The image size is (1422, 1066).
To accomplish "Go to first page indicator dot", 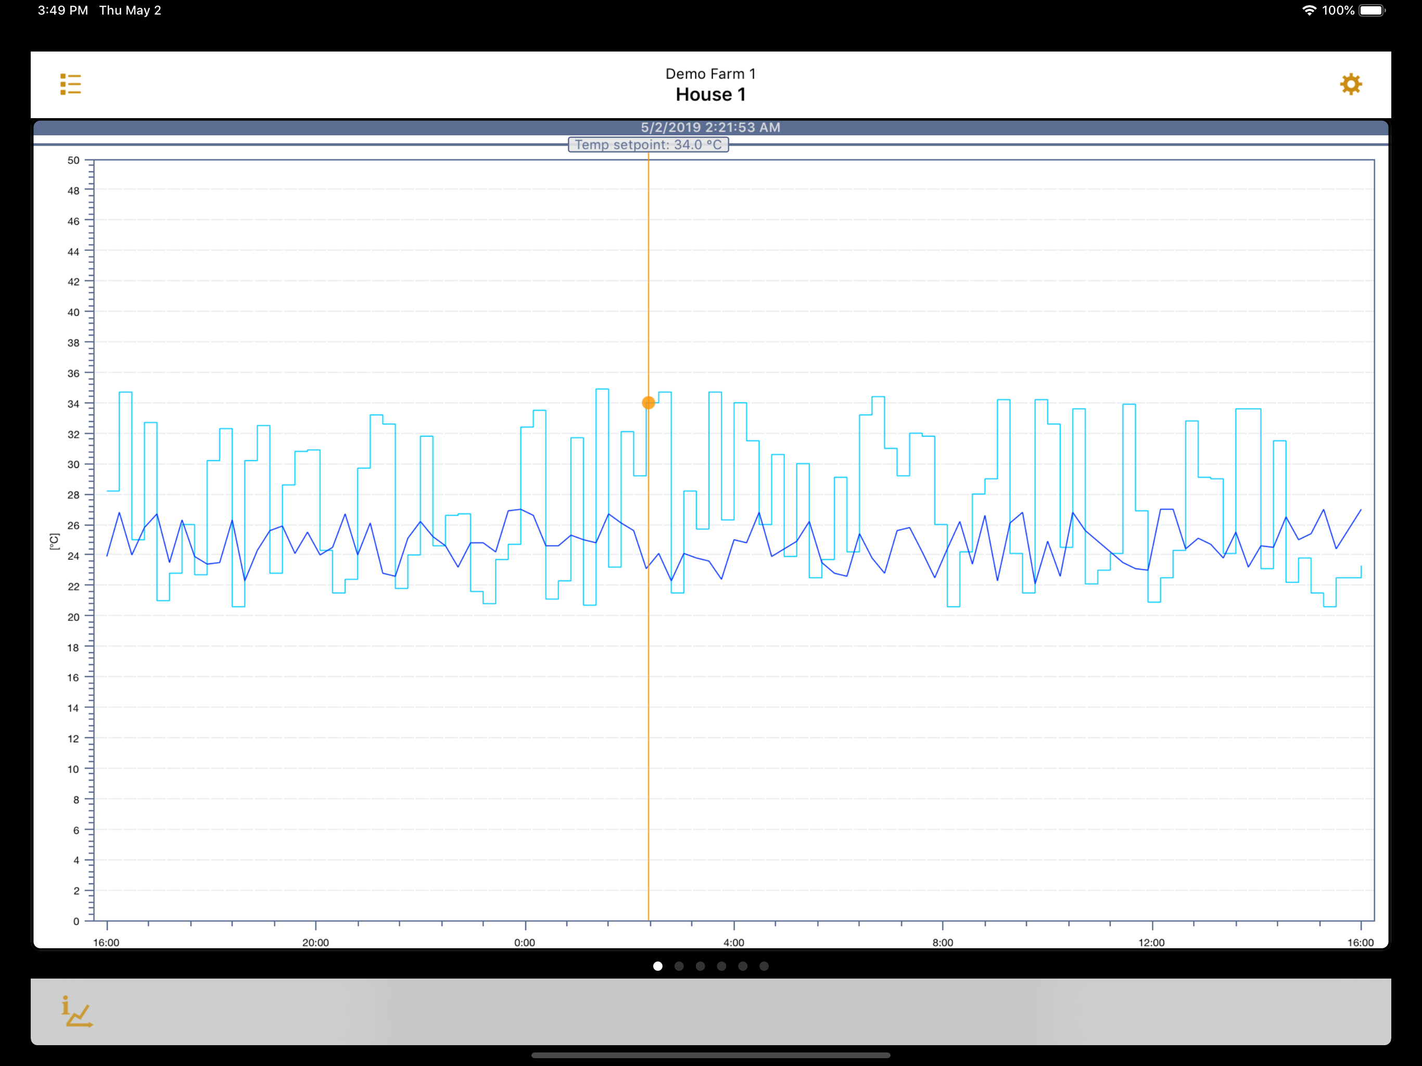I will click(657, 966).
